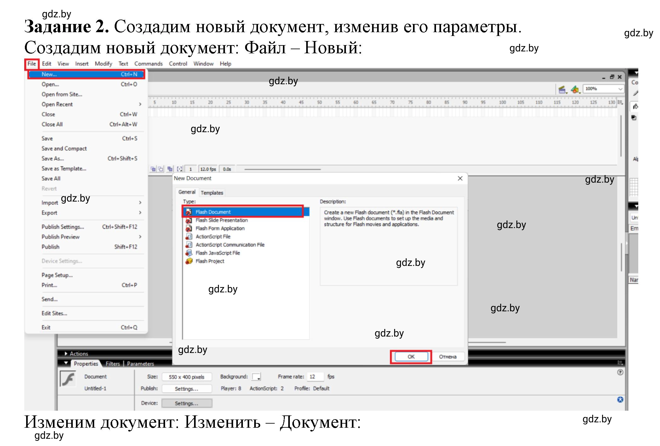Collapse the Properties panel triangle

coord(66,363)
